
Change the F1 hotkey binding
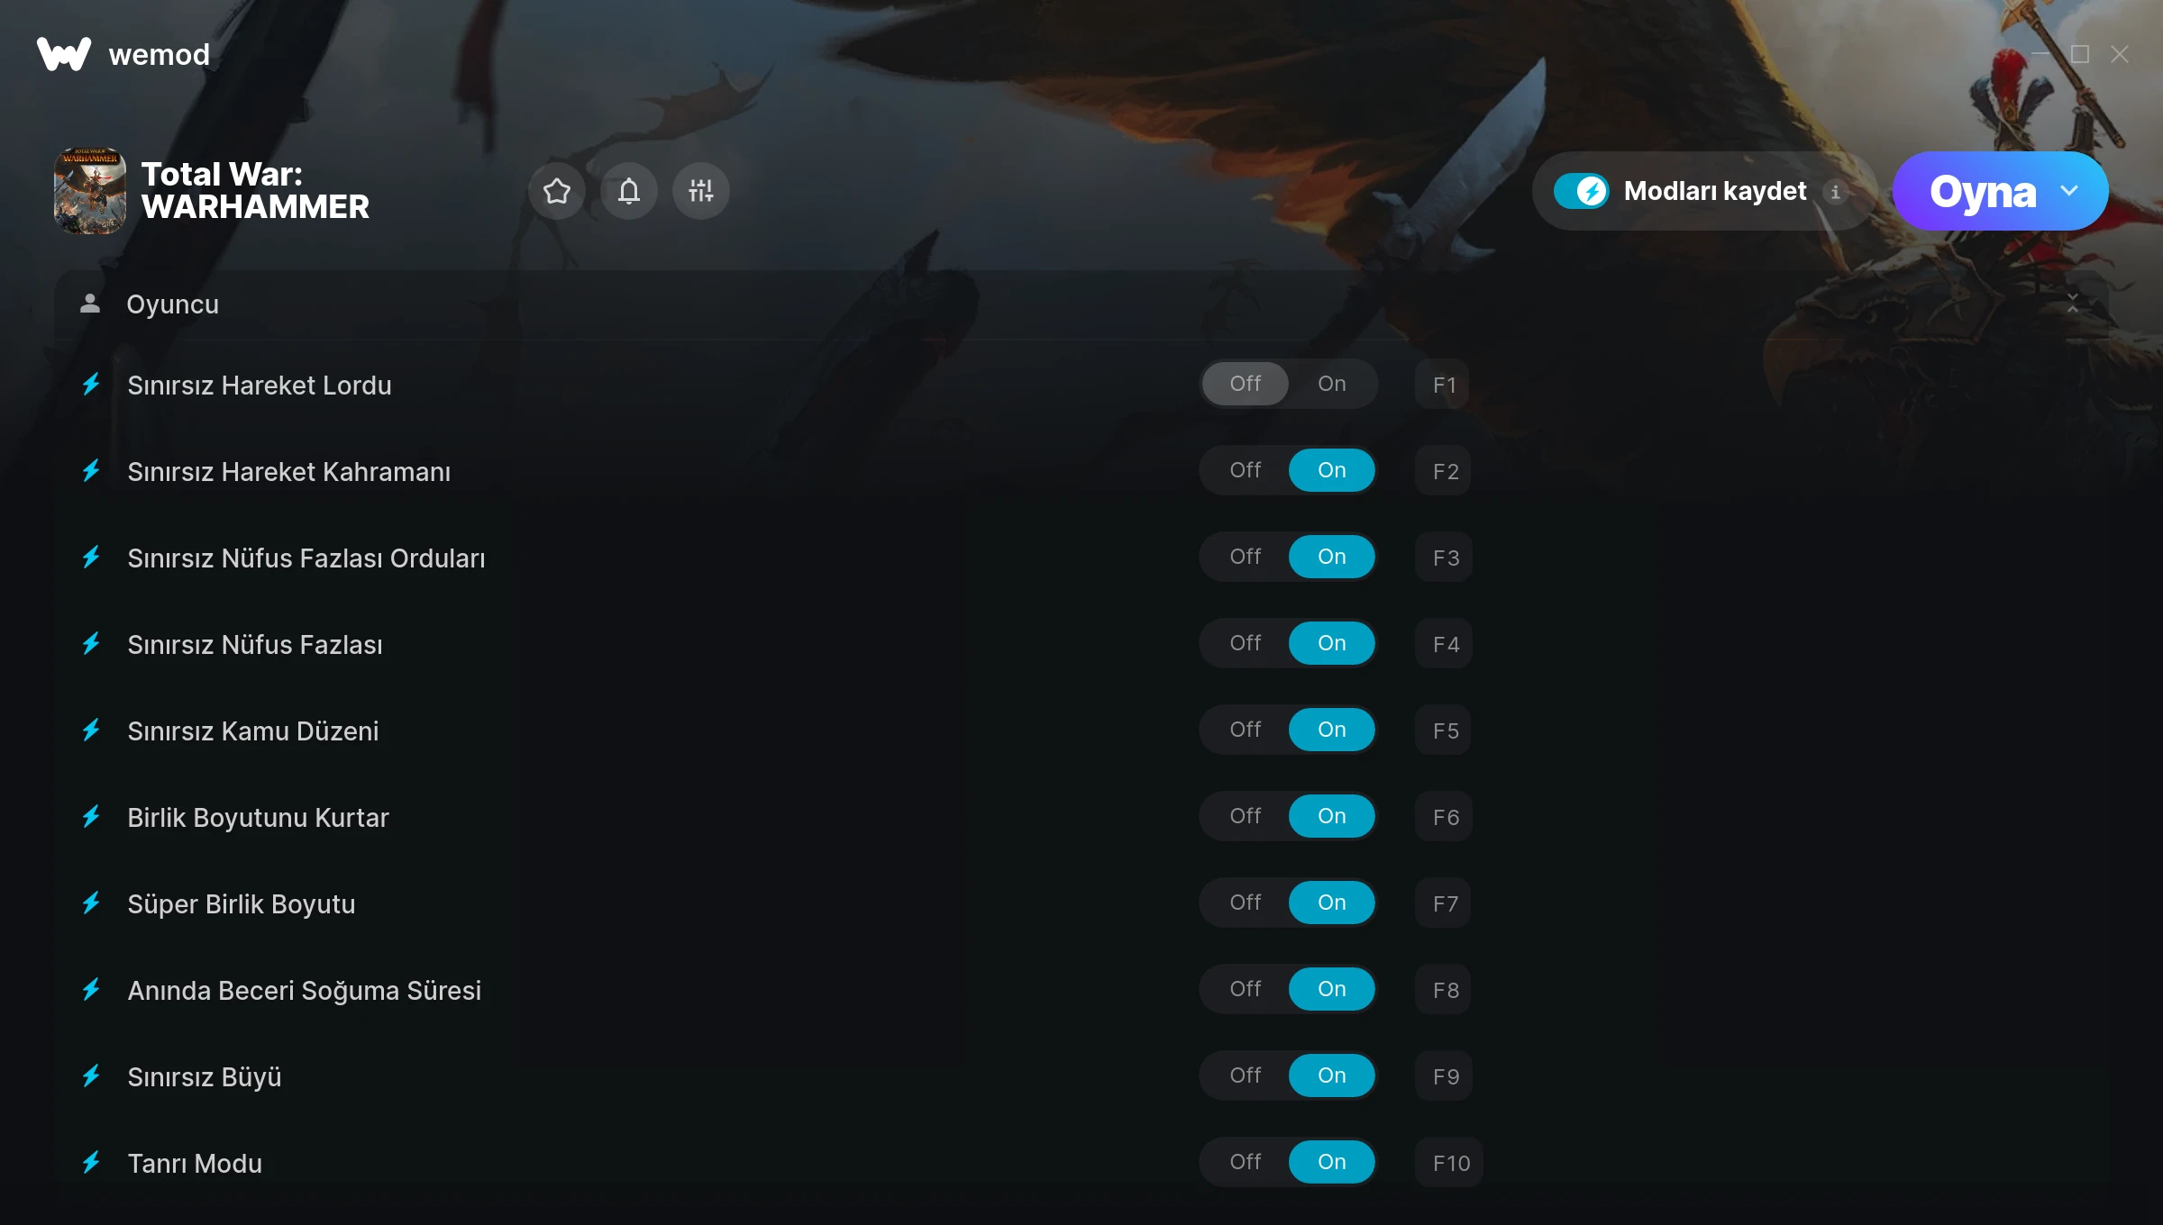[x=1443, y=385]
